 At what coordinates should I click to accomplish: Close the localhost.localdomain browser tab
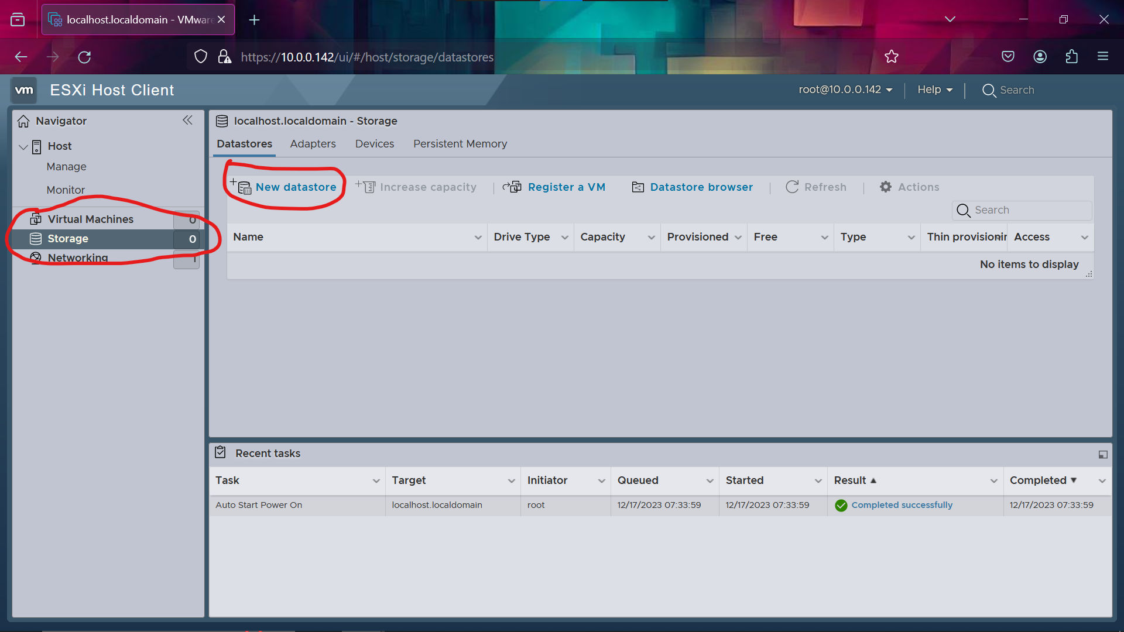pos(221,19)
